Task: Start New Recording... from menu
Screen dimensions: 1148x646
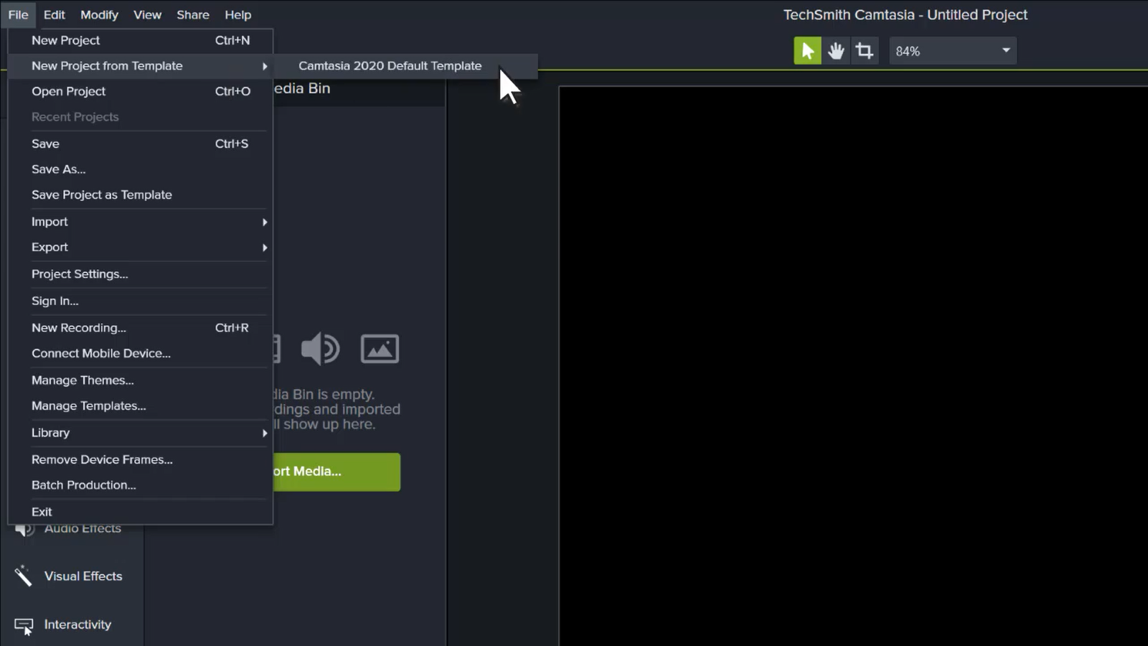Action: tap(141, 327)
